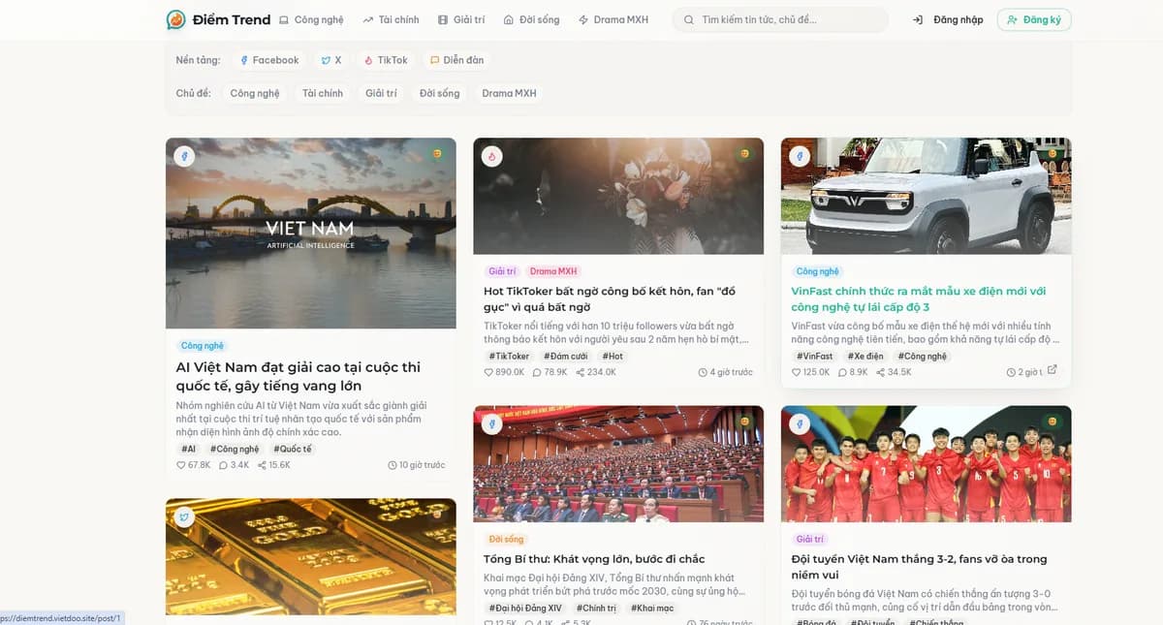Image resolution: width=1163 pixels, height=625 pixels.
Task: Click the 67.8K likes heart icon
Action: click(x=181, y=465)
